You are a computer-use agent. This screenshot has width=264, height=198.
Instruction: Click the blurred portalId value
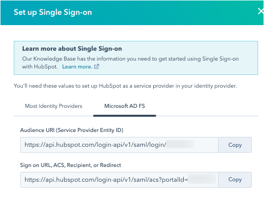[202, 179]
